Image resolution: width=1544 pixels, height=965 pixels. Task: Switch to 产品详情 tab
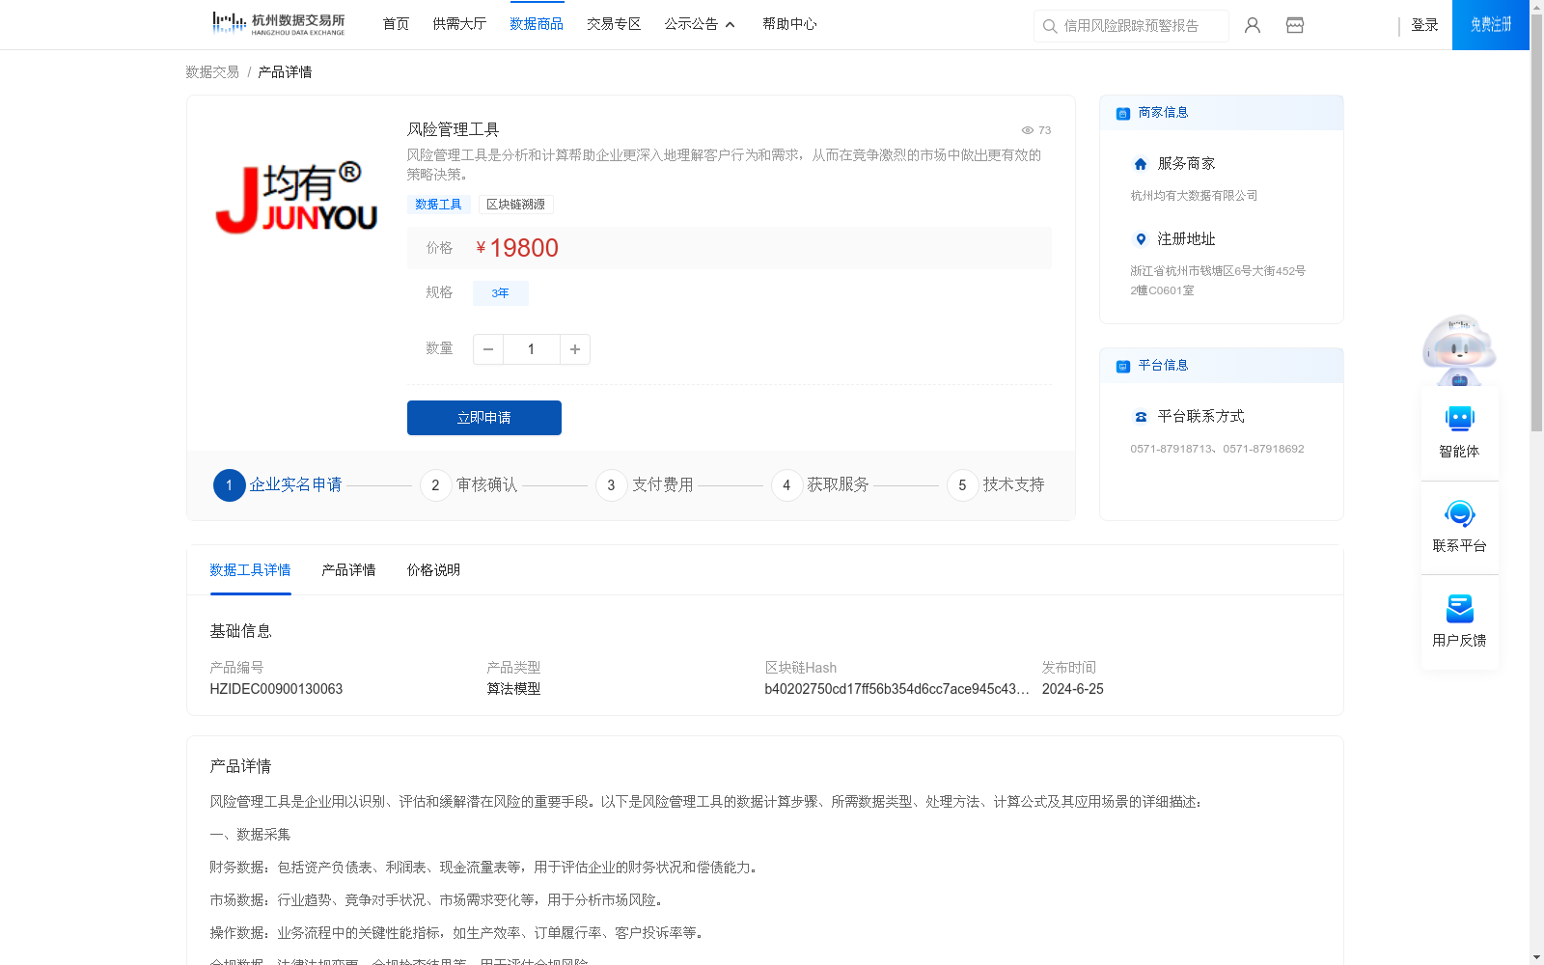coord(348,570)
